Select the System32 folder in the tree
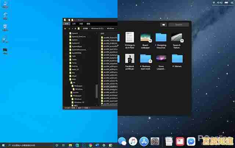Image resolution: width=235 pixels, height=148 pixels. (74, 43)
